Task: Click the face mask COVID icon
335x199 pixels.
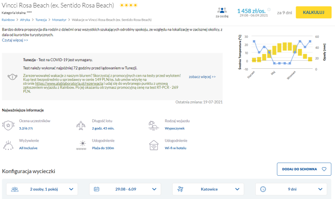Action: [x=12, y=76]
